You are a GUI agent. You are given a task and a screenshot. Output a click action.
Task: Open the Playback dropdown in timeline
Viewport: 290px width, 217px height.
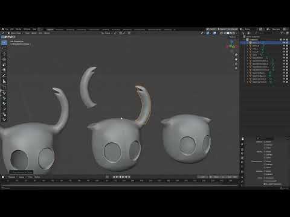coord(12,177)
